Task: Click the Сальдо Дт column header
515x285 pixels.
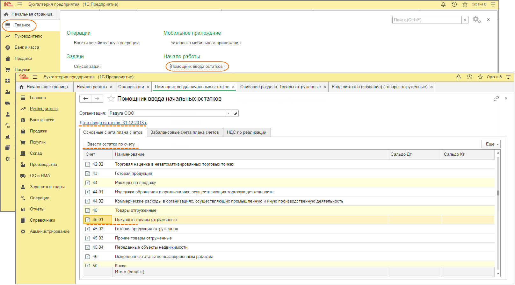Action: [x=414, y=154]
